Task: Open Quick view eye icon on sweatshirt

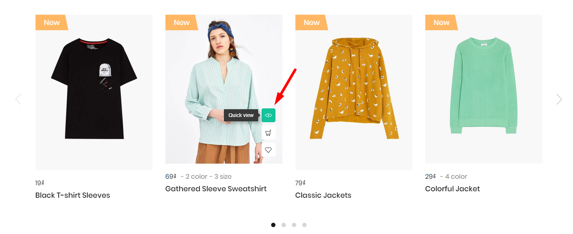Action: pos(269,115)
